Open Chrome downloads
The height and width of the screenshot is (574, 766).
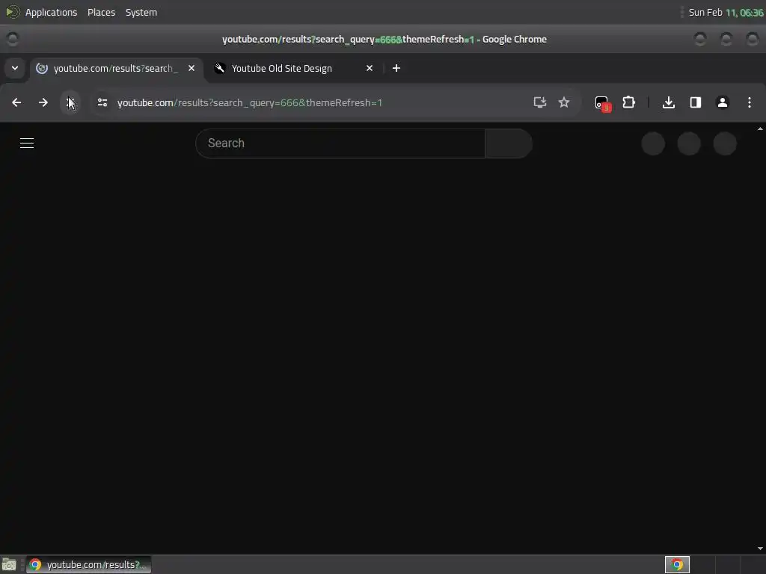pyautogui.click(x=669, y=102)
